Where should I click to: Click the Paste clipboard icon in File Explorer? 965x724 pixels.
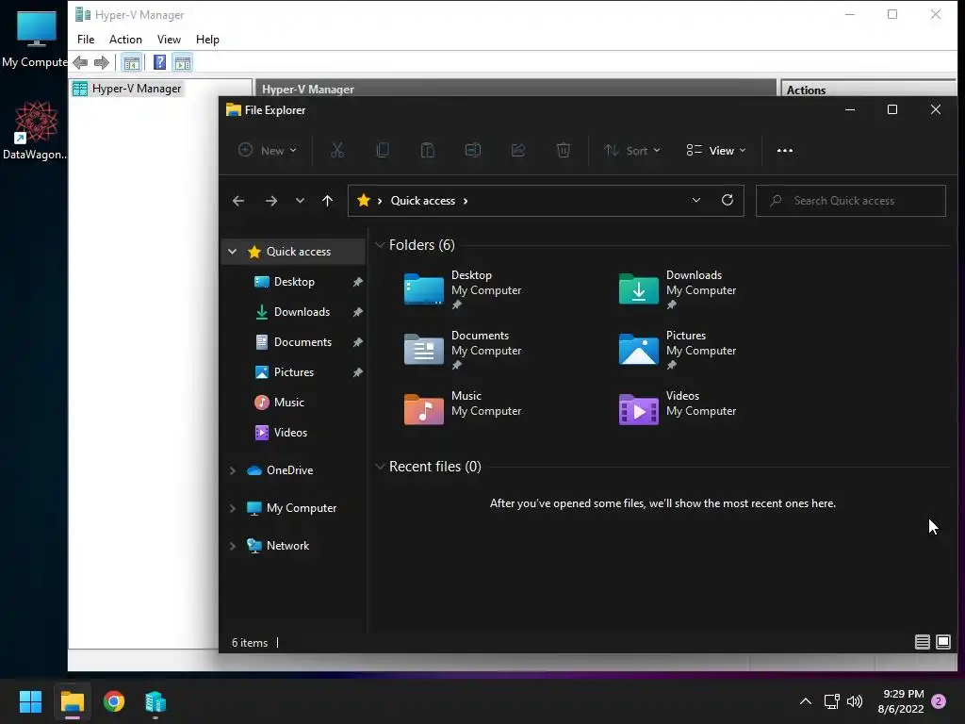[428, 150]
